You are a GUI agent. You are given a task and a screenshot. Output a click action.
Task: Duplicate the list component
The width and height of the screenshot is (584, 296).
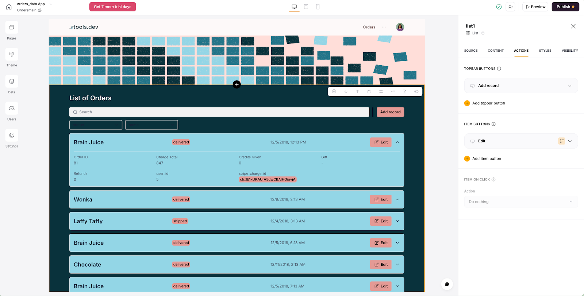tap(369, 91)
